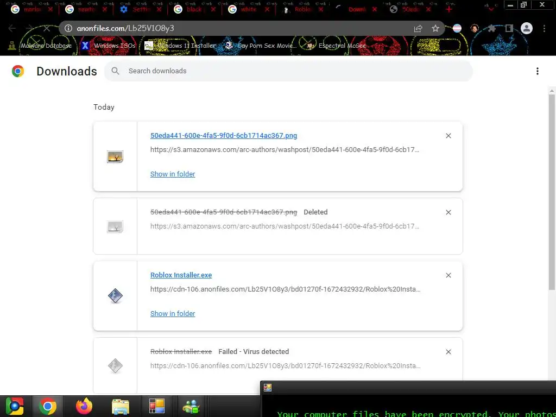Click the scrollbar up arrow
This screenshot has width=556, height=417.
[552, 91]
